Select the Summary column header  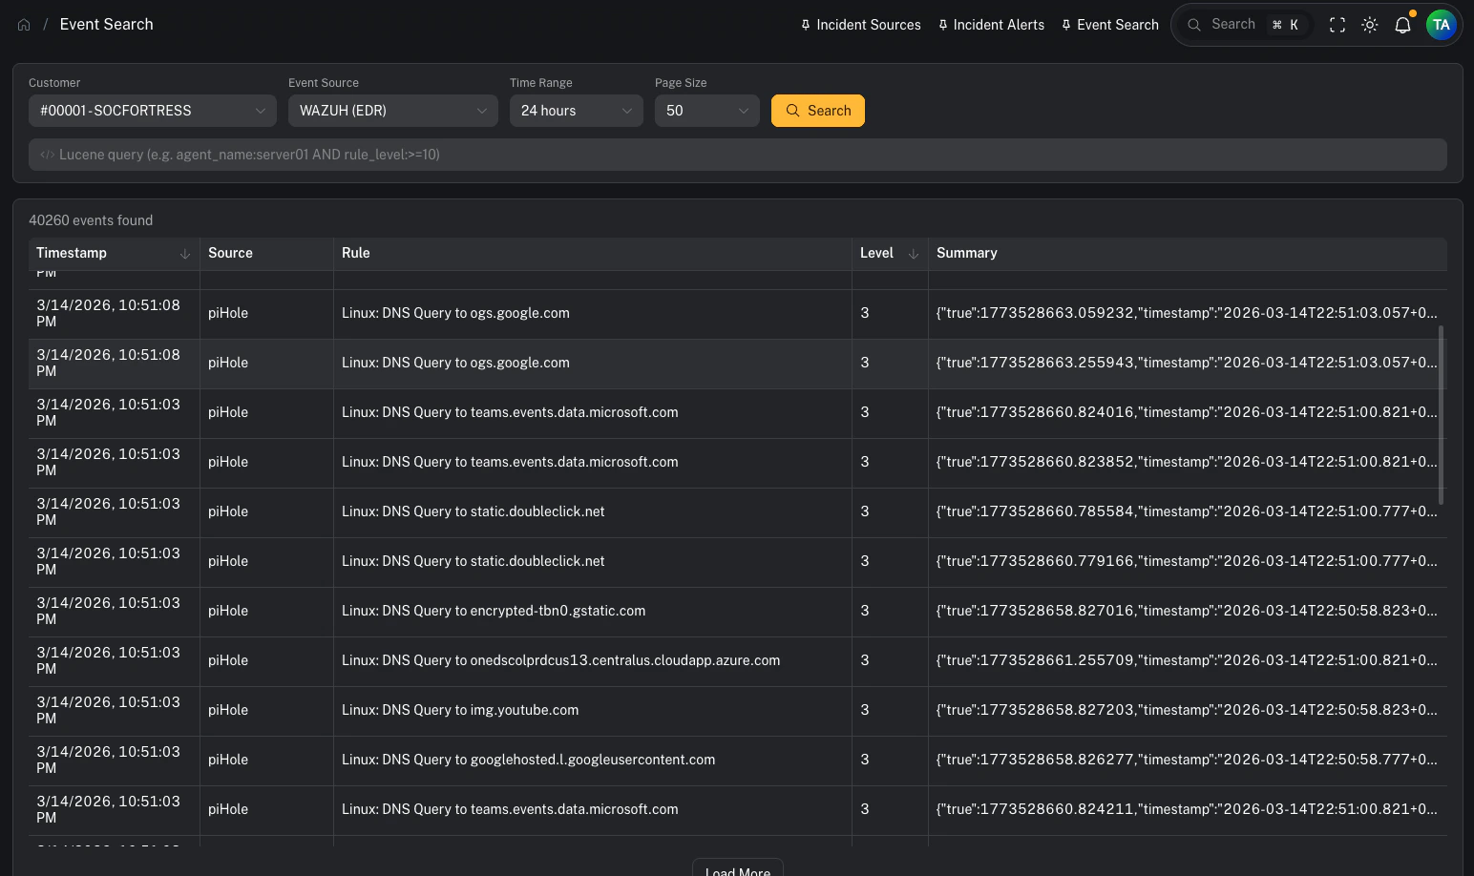point(966,253)
